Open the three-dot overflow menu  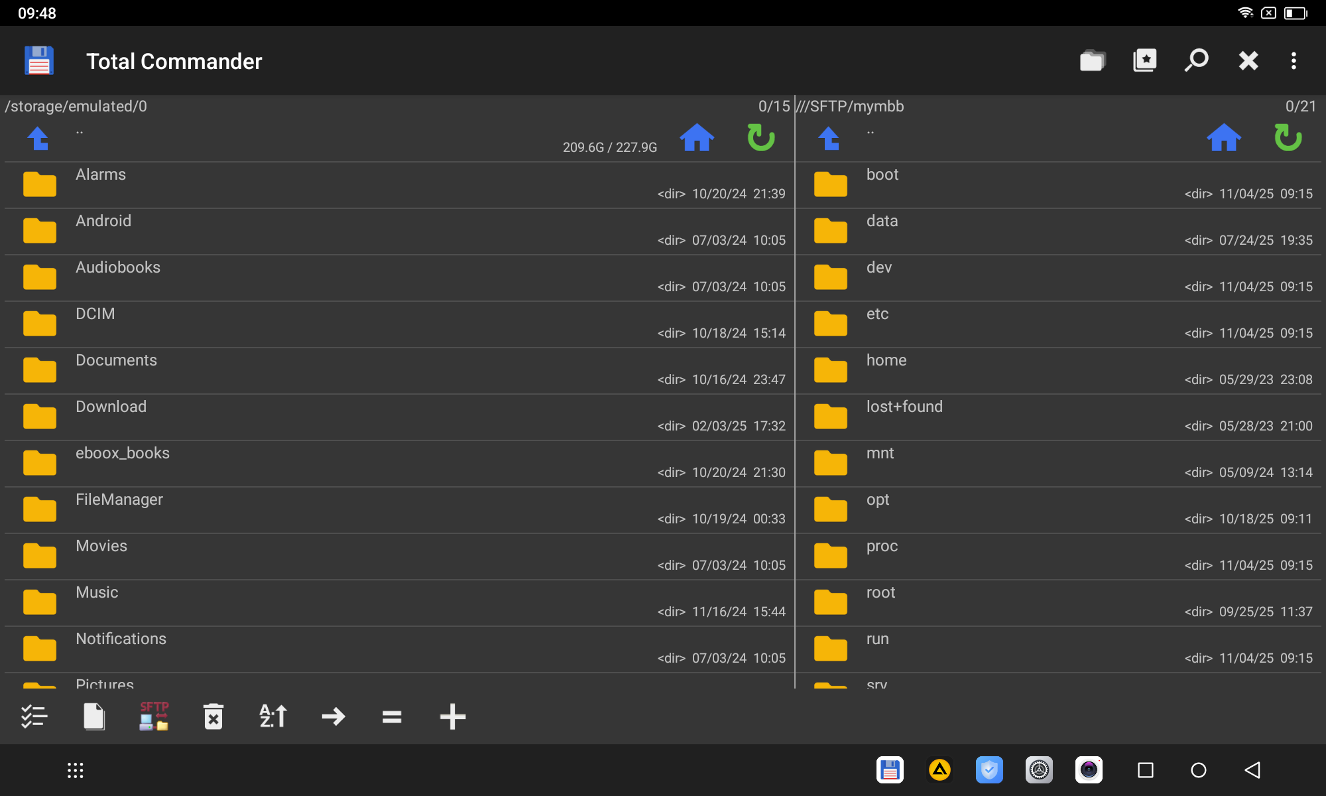[x=1294, y=61]
